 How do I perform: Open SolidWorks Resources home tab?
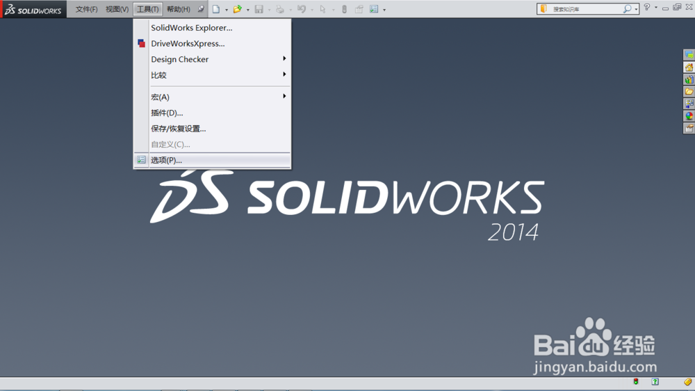(x=689, y=67)
